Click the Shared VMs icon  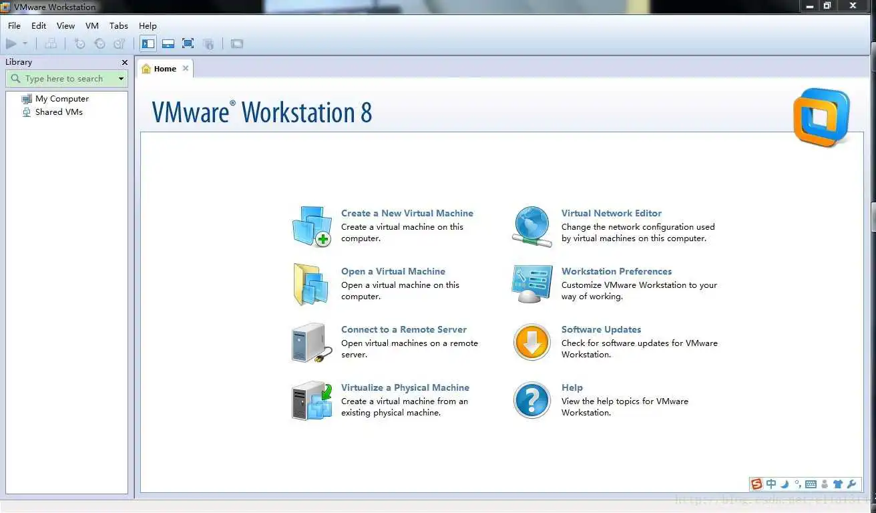[x=27, y=112]
